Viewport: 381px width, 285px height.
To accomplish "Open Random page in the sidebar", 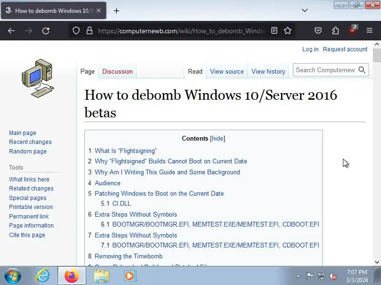I will coord(28,152).
